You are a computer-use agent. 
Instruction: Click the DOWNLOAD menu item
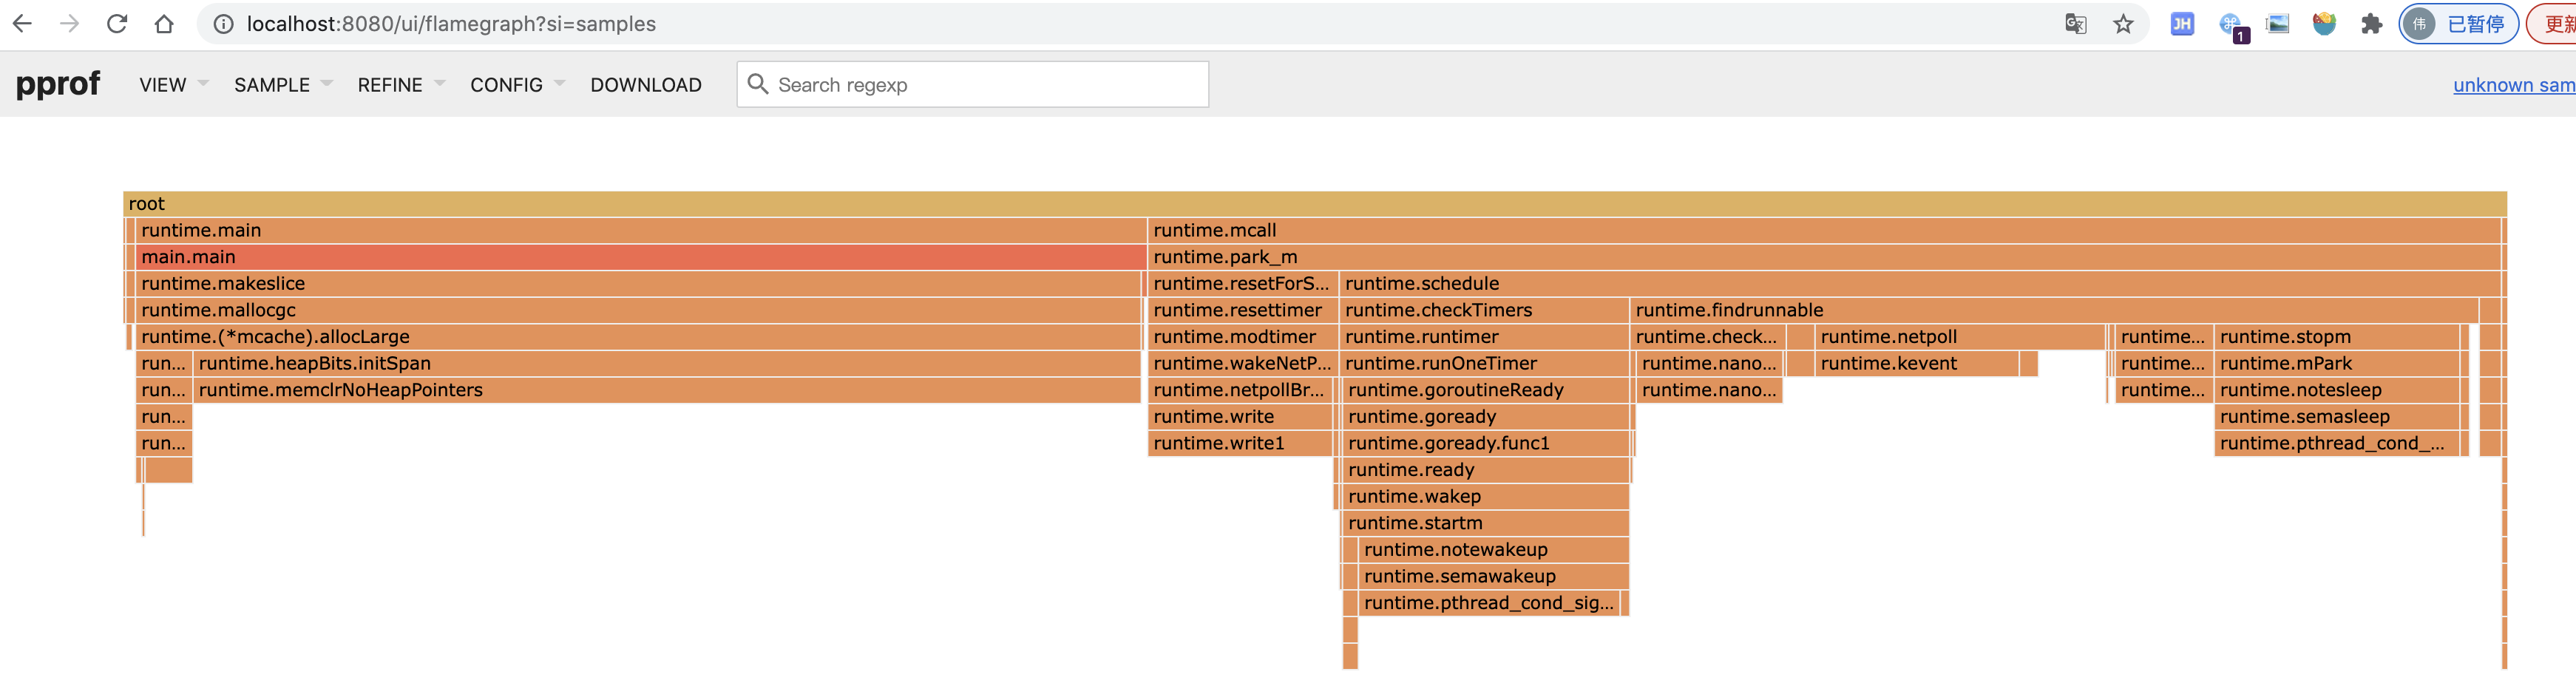[x=646, y=84]
